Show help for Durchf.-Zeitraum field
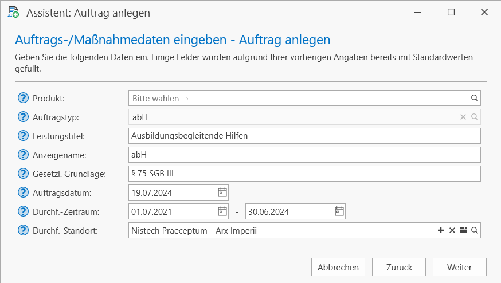The height and width of the screenshot is (283, 501). tap(23, 211)
